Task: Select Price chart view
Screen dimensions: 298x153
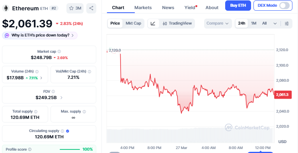Action: 115,23
